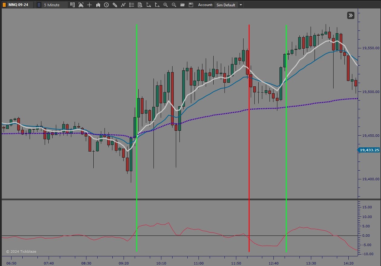Open the candlestick chart style icon
Screen dimensions: 381x266
[x=98, y=5]
